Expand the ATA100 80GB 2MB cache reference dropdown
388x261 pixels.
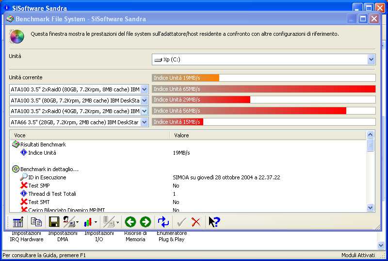(145, 100)
